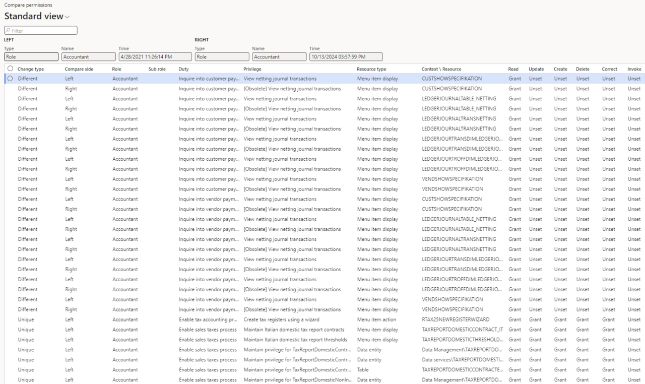Click 'Maintain Italian domestic tax report contracts' cell
Viewport: 645px width, 384px height.
click(x=294, y=330)
